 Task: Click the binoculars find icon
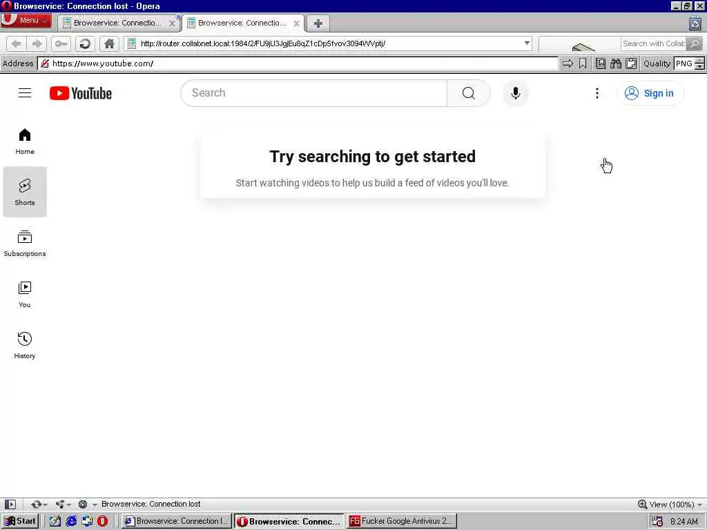coord(615,63)
